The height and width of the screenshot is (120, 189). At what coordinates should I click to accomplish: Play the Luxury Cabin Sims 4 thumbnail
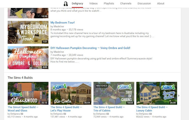pos(157,93)
